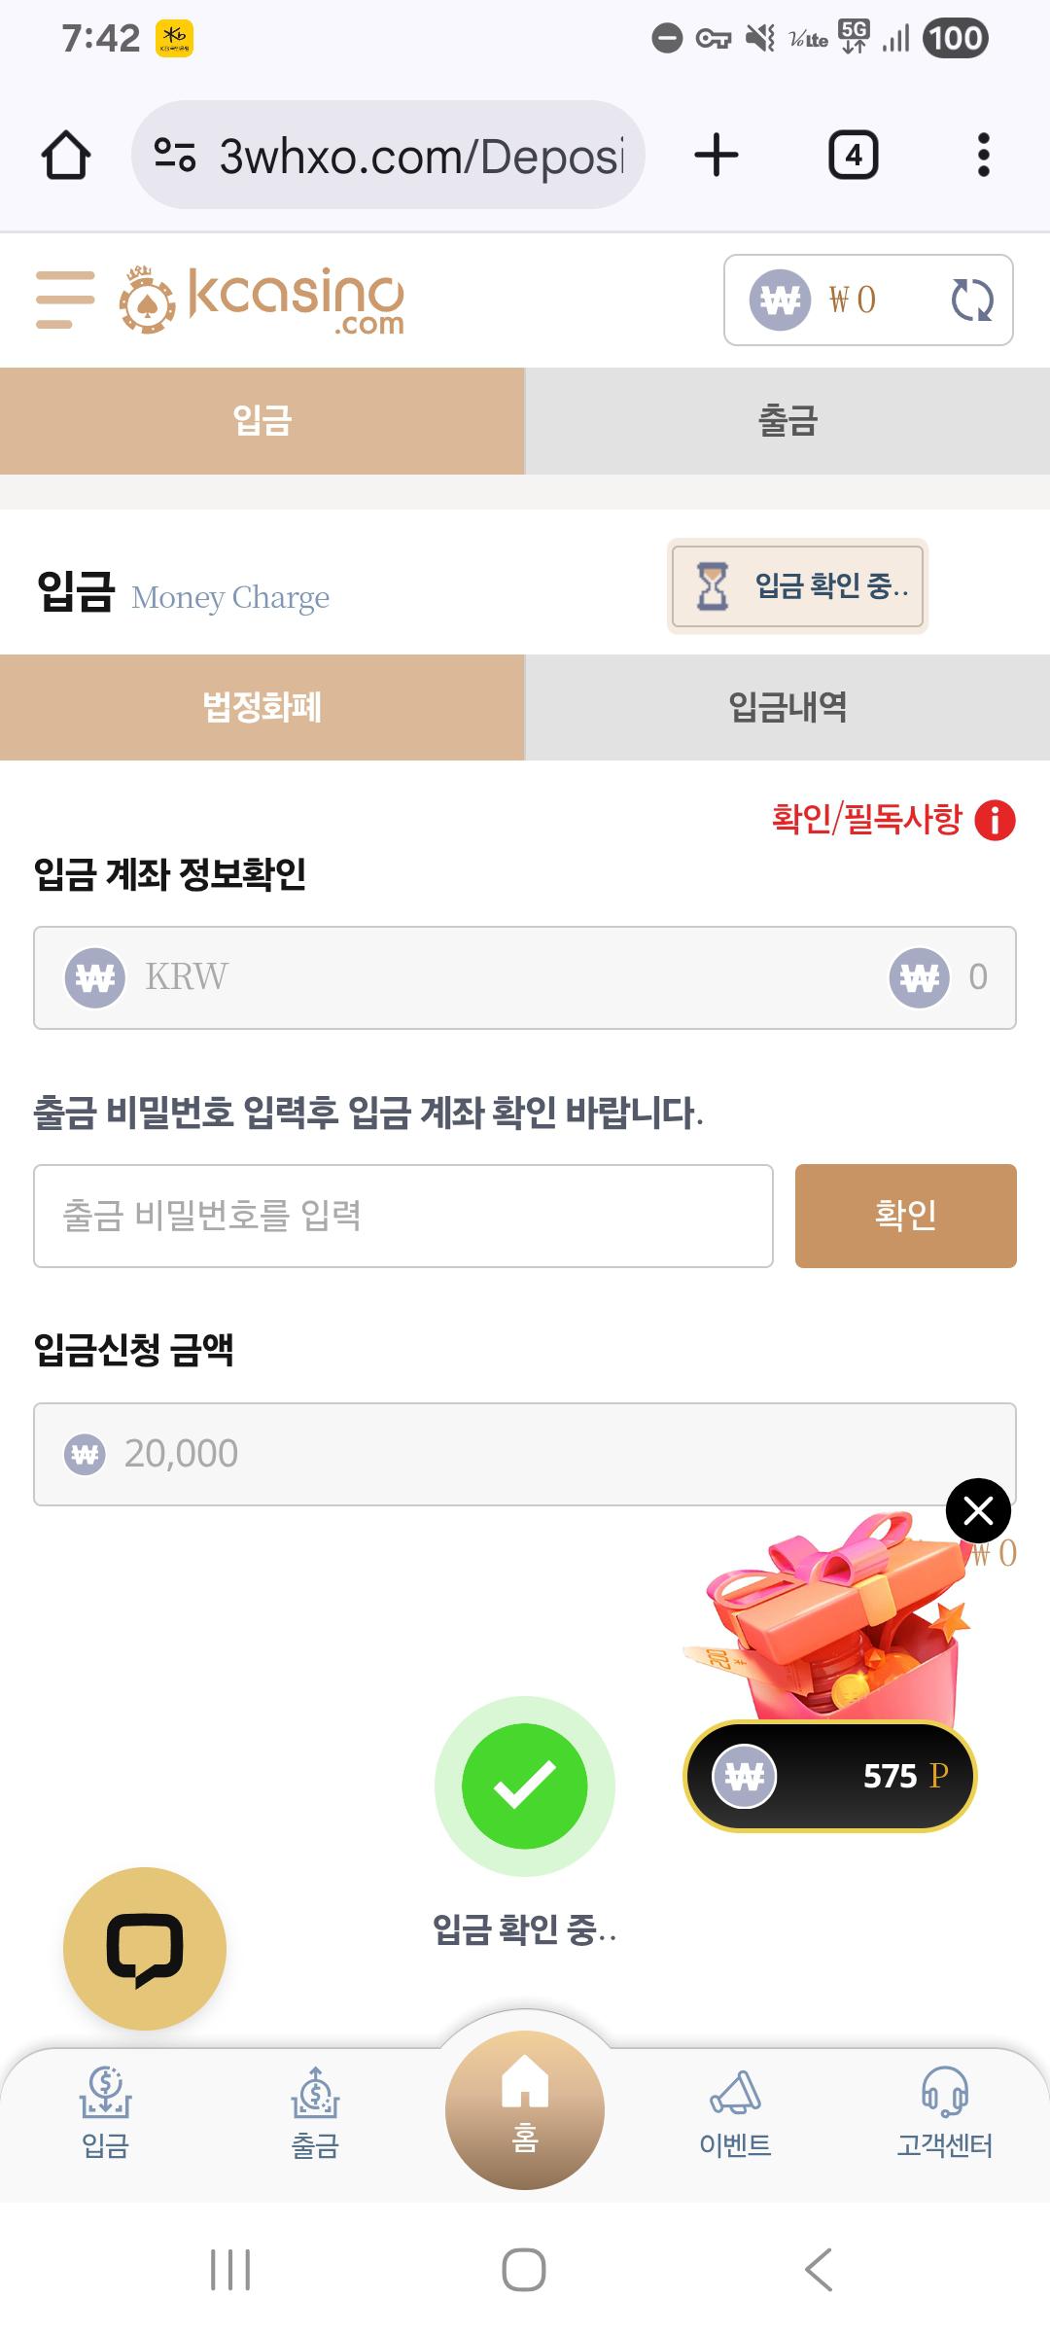Viewport: 1050px width, 2334px height.
Task: Switch to the 입금내역 tab
Action: click(x=787, y=707)
